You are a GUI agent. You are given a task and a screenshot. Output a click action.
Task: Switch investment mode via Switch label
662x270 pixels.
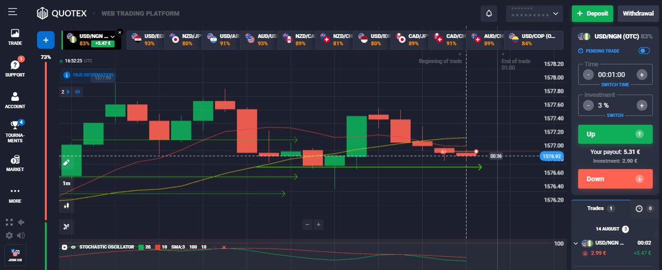tap(616, 115)
